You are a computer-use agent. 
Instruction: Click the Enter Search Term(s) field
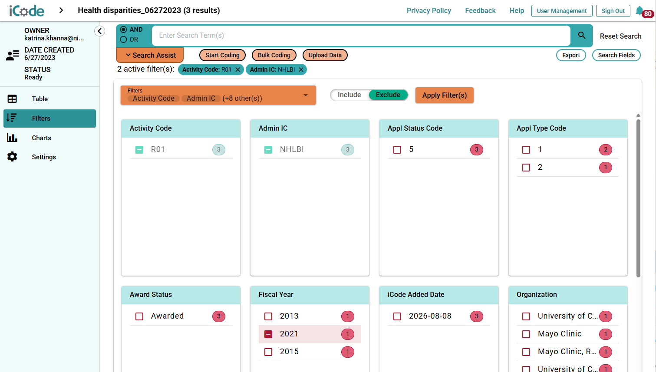361,36
